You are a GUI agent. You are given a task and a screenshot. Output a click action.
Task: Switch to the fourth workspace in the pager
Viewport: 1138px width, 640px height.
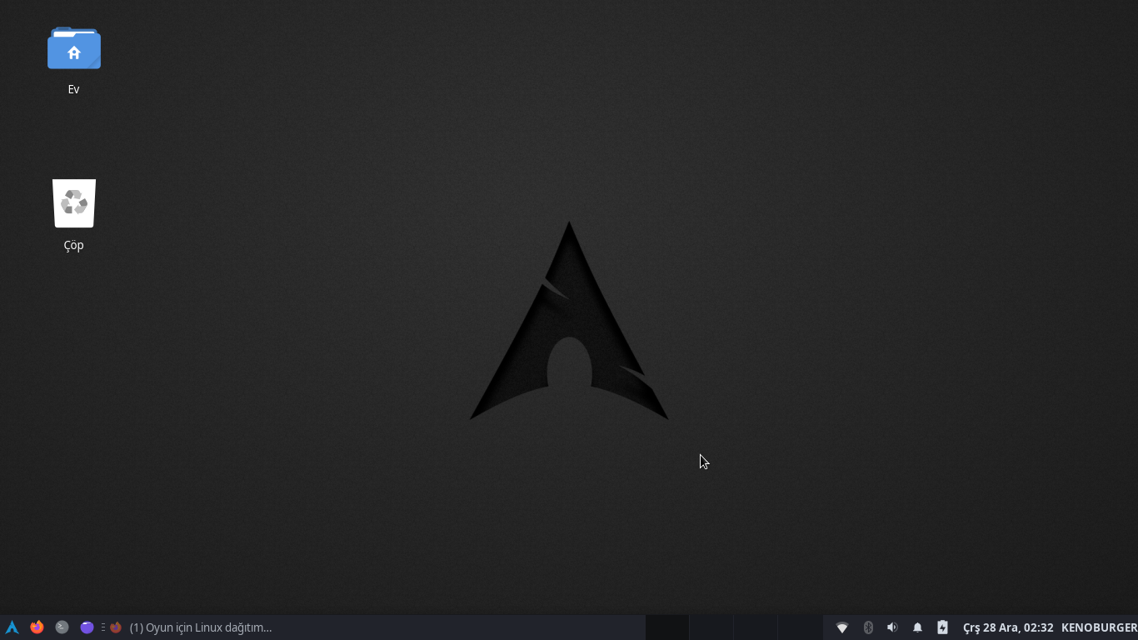[x=801, y=627]
